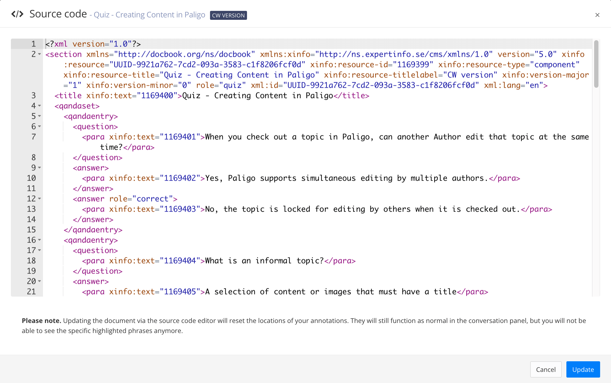The image size is (611, 383).
Task: Click the source code editor icon
Action: click(18, 14)
